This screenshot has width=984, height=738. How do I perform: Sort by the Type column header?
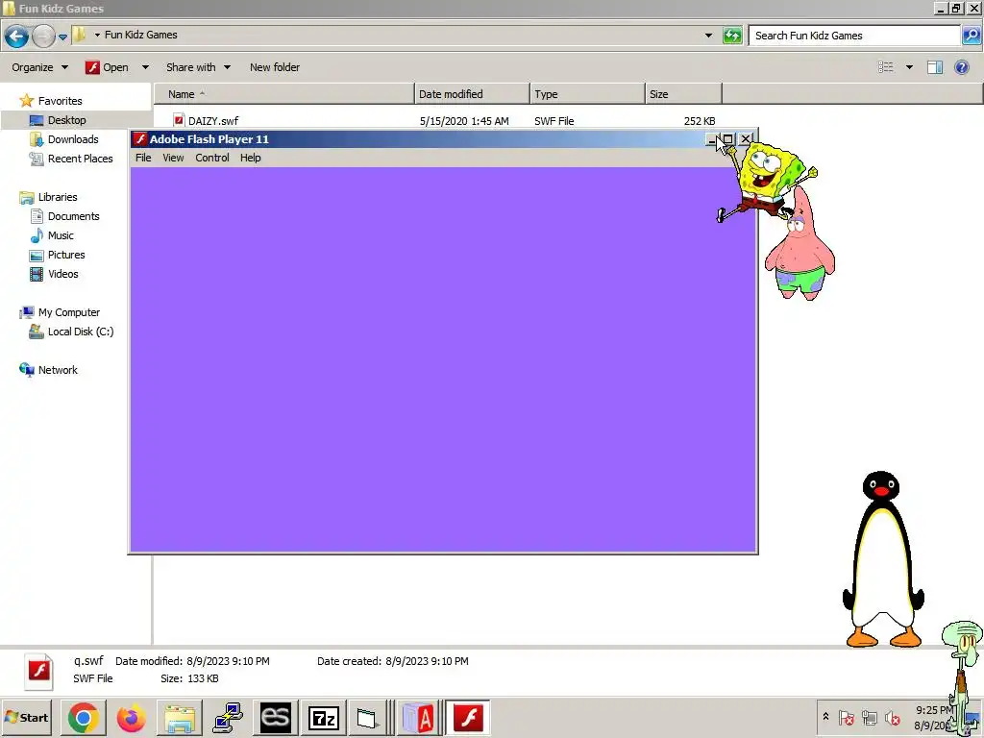(x=587, y=94)
